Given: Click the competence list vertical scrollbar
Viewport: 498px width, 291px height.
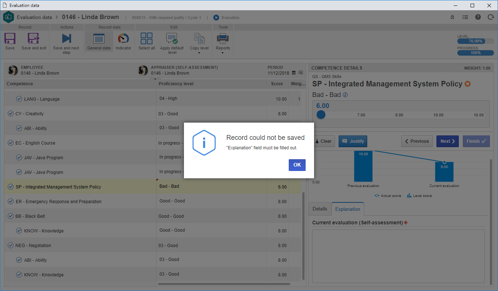Looking at the screenshot, I should [303, 236].
